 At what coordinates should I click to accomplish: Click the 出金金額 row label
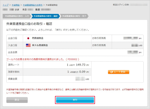point(12,52)
